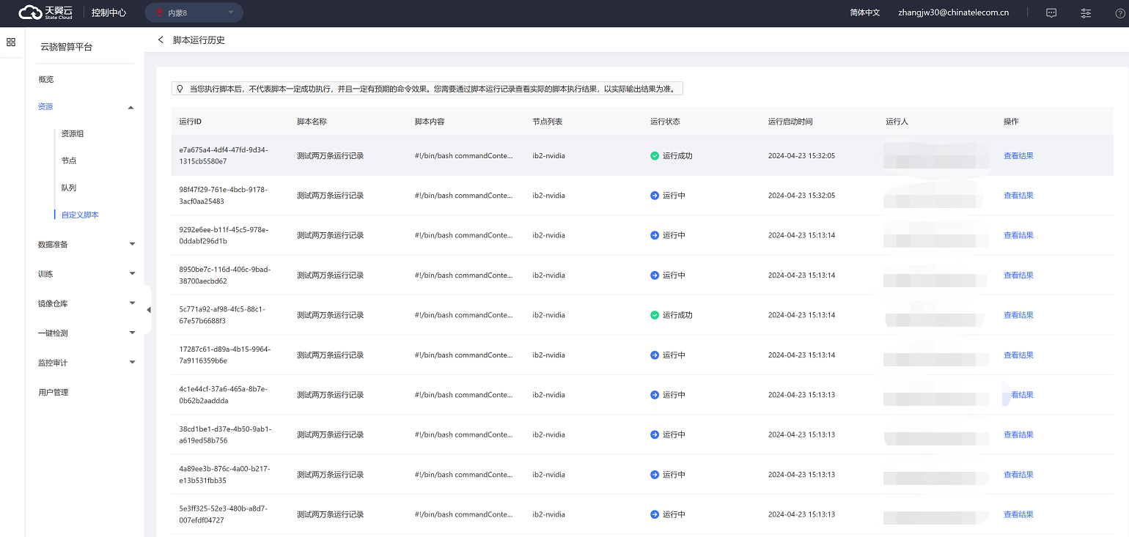
Task: Click the running status icon for 98f47f29 row
Action: pyautogui.click(x=655, y=196)
